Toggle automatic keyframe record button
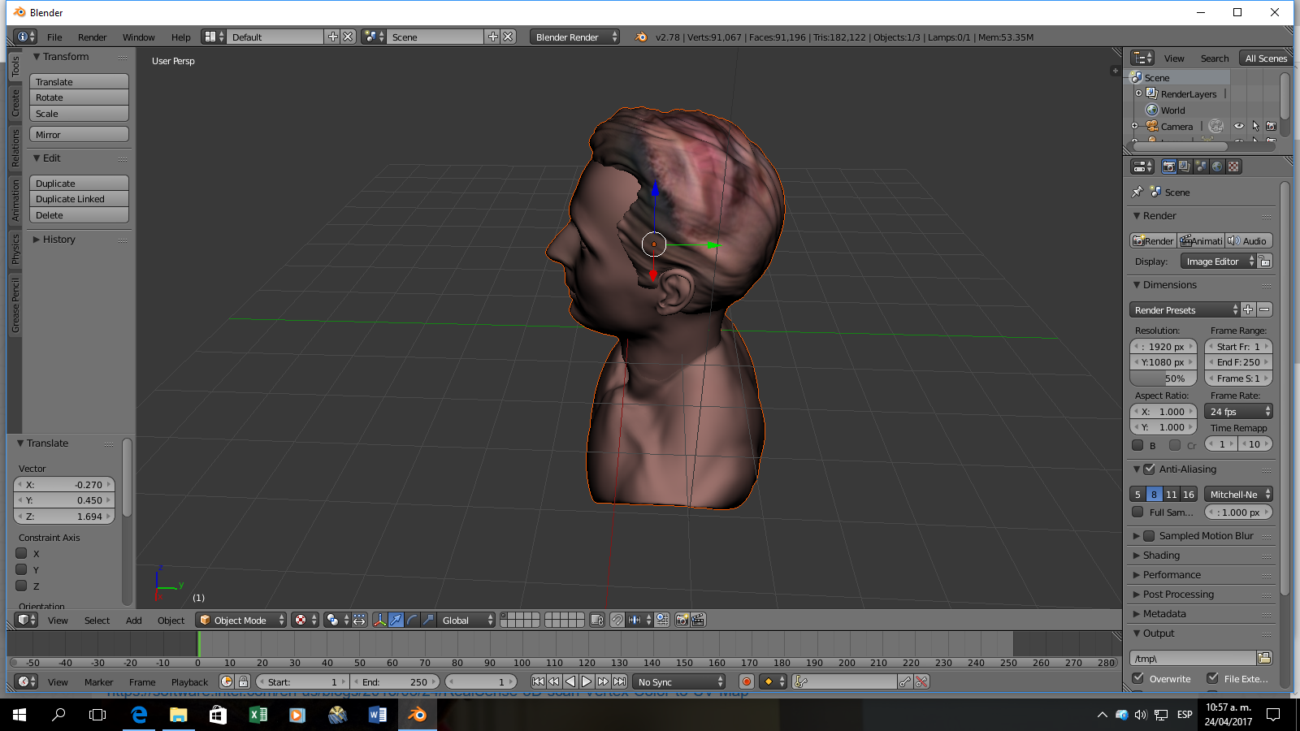 click(747, 681)
